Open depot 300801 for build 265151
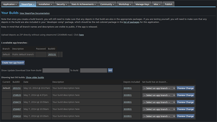 pyautogui.click(x=128, y=88)
